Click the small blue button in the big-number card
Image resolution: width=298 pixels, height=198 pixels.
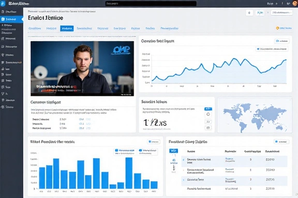click(x=208, y=109)
